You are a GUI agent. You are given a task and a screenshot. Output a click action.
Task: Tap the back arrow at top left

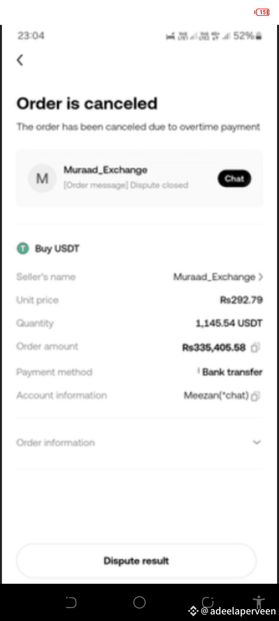click(x=20, y=60)
